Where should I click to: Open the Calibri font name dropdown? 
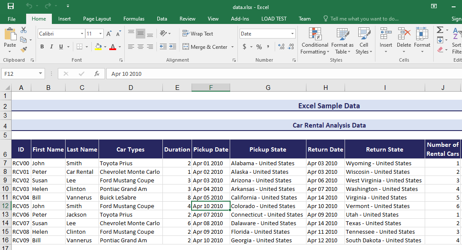tap(82, 34)
